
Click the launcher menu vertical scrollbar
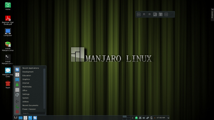click(x=44, y=88)
